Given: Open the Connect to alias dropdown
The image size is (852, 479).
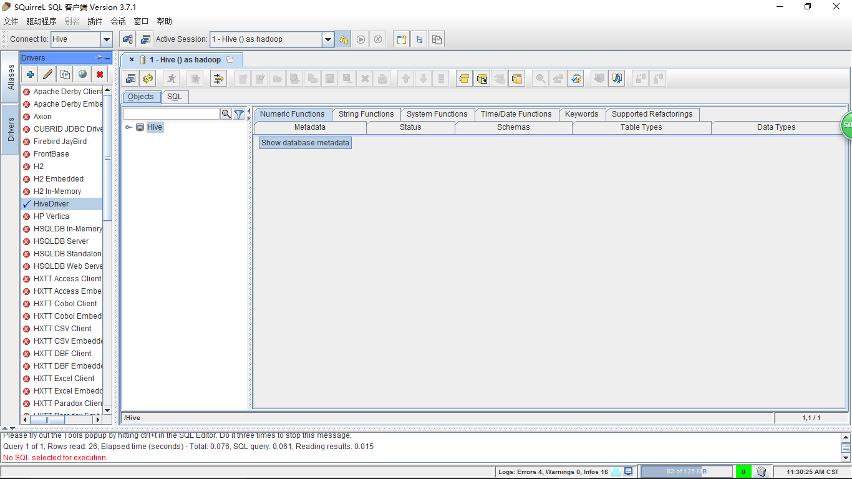Looking at the screenshot, I should point(107,39).
